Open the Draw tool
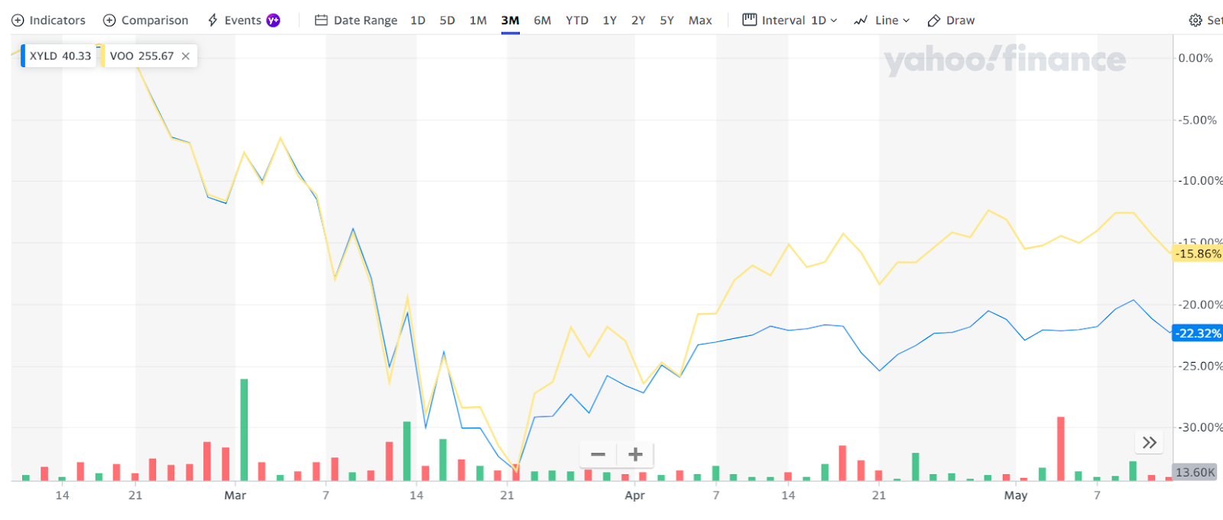The image size is (1223, 520). tap(951, 21)
